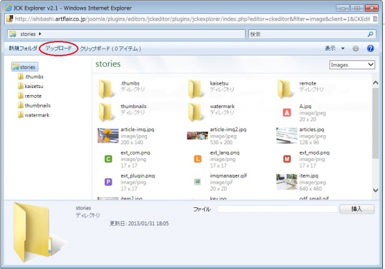Click the help question mark icon

tap(370, 49)
